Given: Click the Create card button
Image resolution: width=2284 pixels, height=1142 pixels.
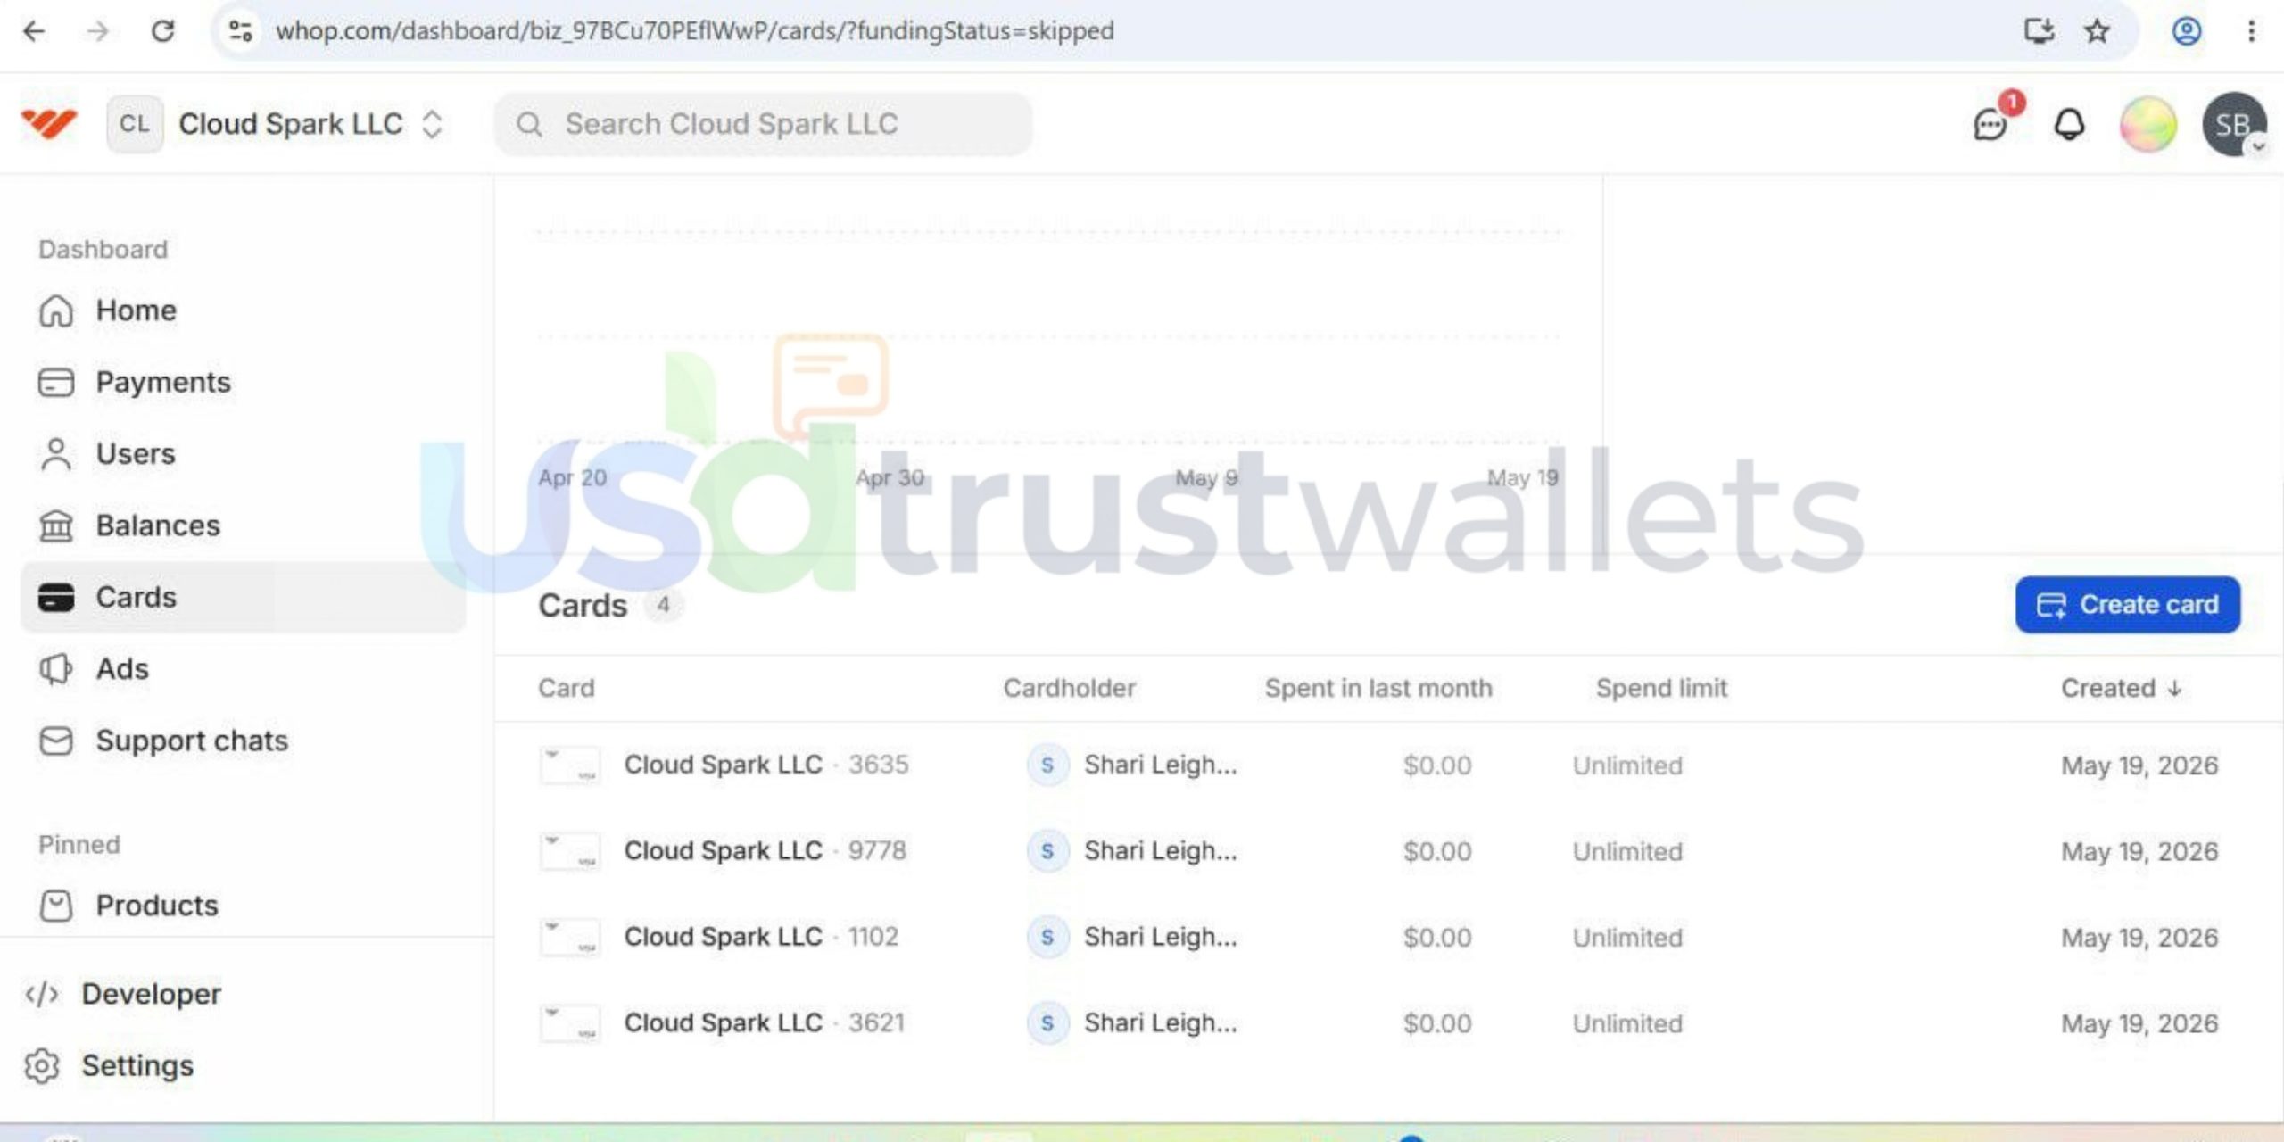Looking at the screenshot, I should click(2128, 605).
